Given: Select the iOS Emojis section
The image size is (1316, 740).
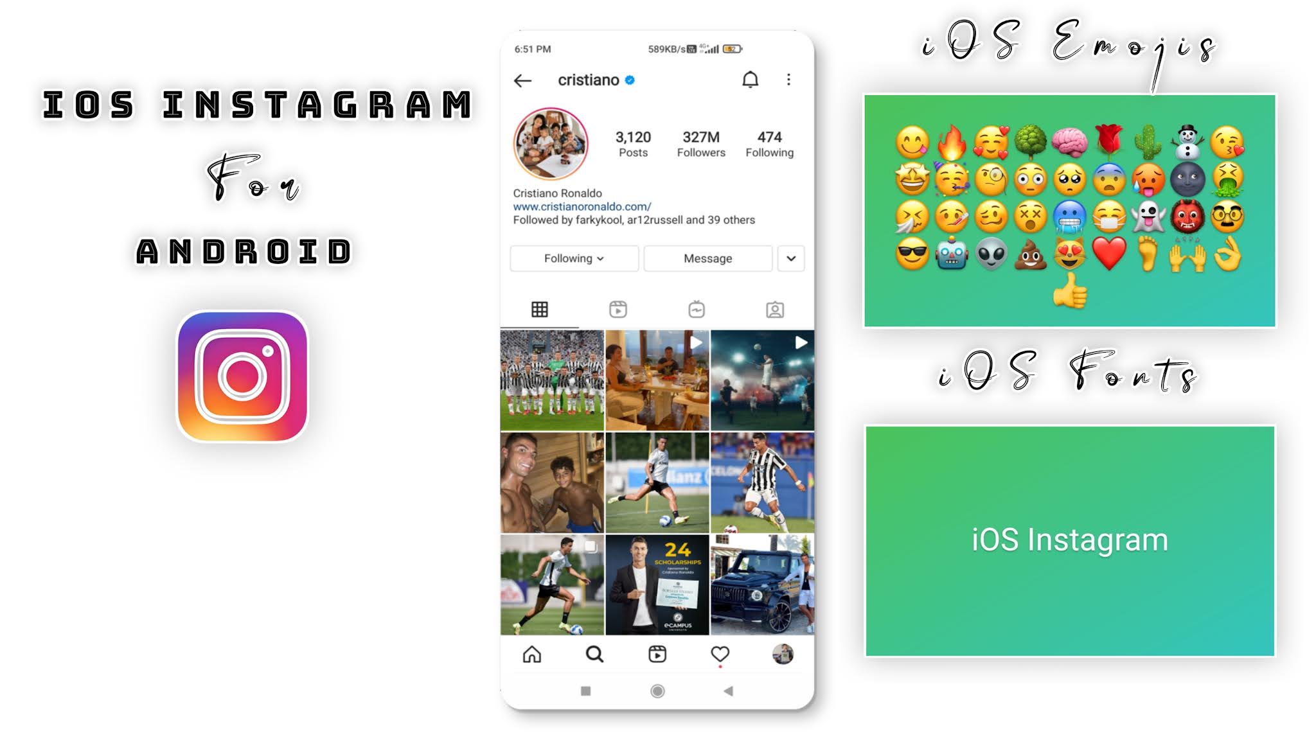Looking at the screenshot, I should click(x=1070, y=209).
